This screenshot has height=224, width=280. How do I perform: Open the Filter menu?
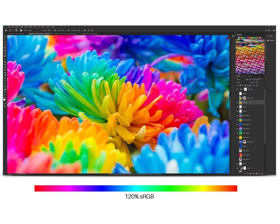[x=35, y=27]
